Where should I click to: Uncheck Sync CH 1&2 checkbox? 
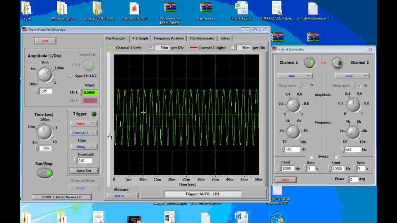pos(70,76)
